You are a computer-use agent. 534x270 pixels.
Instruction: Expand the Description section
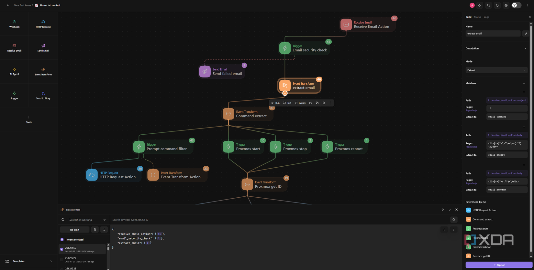496,48
